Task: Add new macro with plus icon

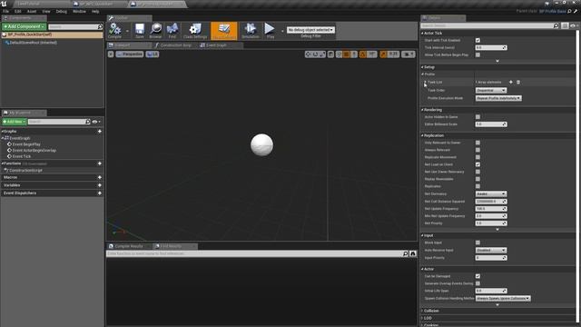Action: (x=100, y=178)
